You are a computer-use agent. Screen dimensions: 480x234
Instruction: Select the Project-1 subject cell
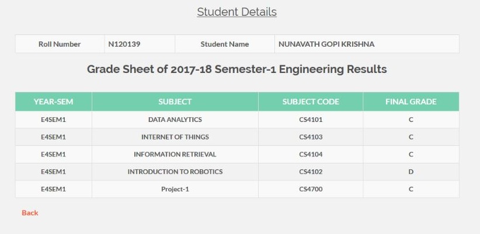point(175,189)
